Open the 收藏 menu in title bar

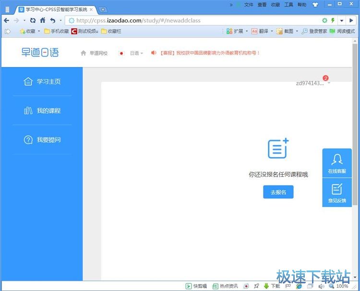pos(276,5)
